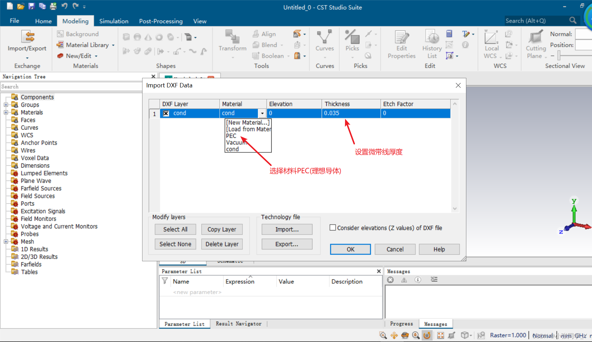Click the Curves tool icon
The width and height of the screenshot is (592, 342).
pyautogui.click(x=324, y=36)
